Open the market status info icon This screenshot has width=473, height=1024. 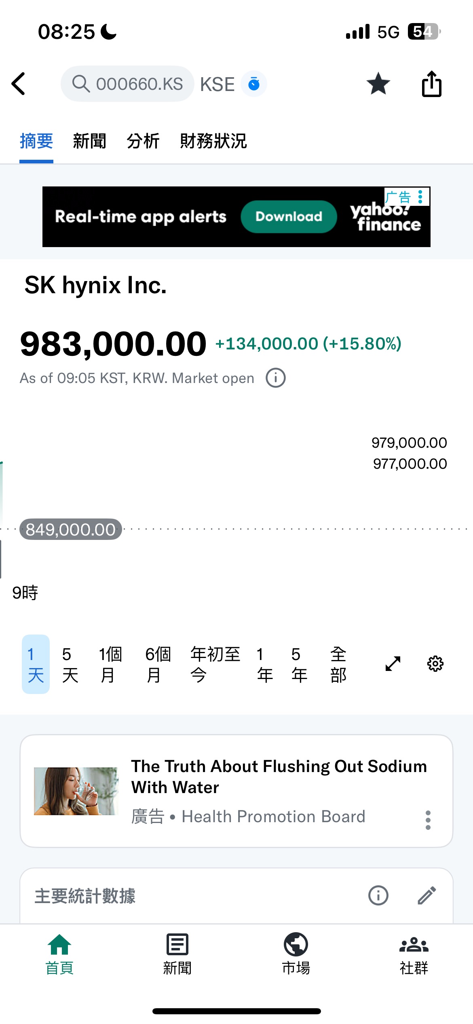[x=276, y=378]
